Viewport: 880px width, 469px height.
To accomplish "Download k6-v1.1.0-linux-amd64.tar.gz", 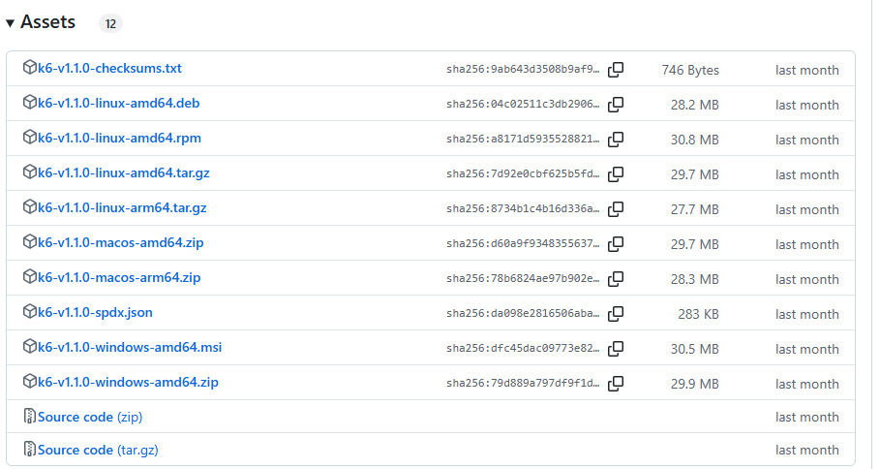I will point(124,173).
